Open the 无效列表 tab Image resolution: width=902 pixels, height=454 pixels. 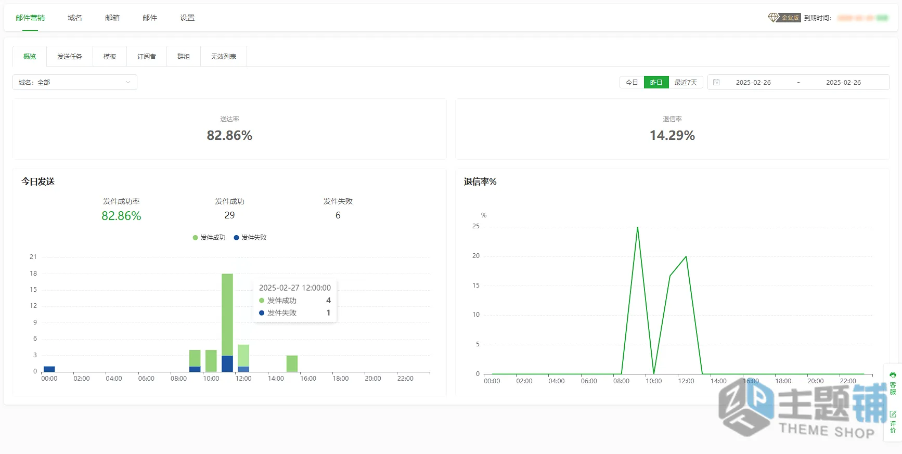coord(224,56)
